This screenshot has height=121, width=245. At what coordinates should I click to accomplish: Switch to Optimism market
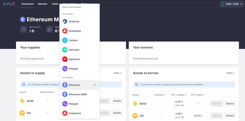(x=80, y=59)
